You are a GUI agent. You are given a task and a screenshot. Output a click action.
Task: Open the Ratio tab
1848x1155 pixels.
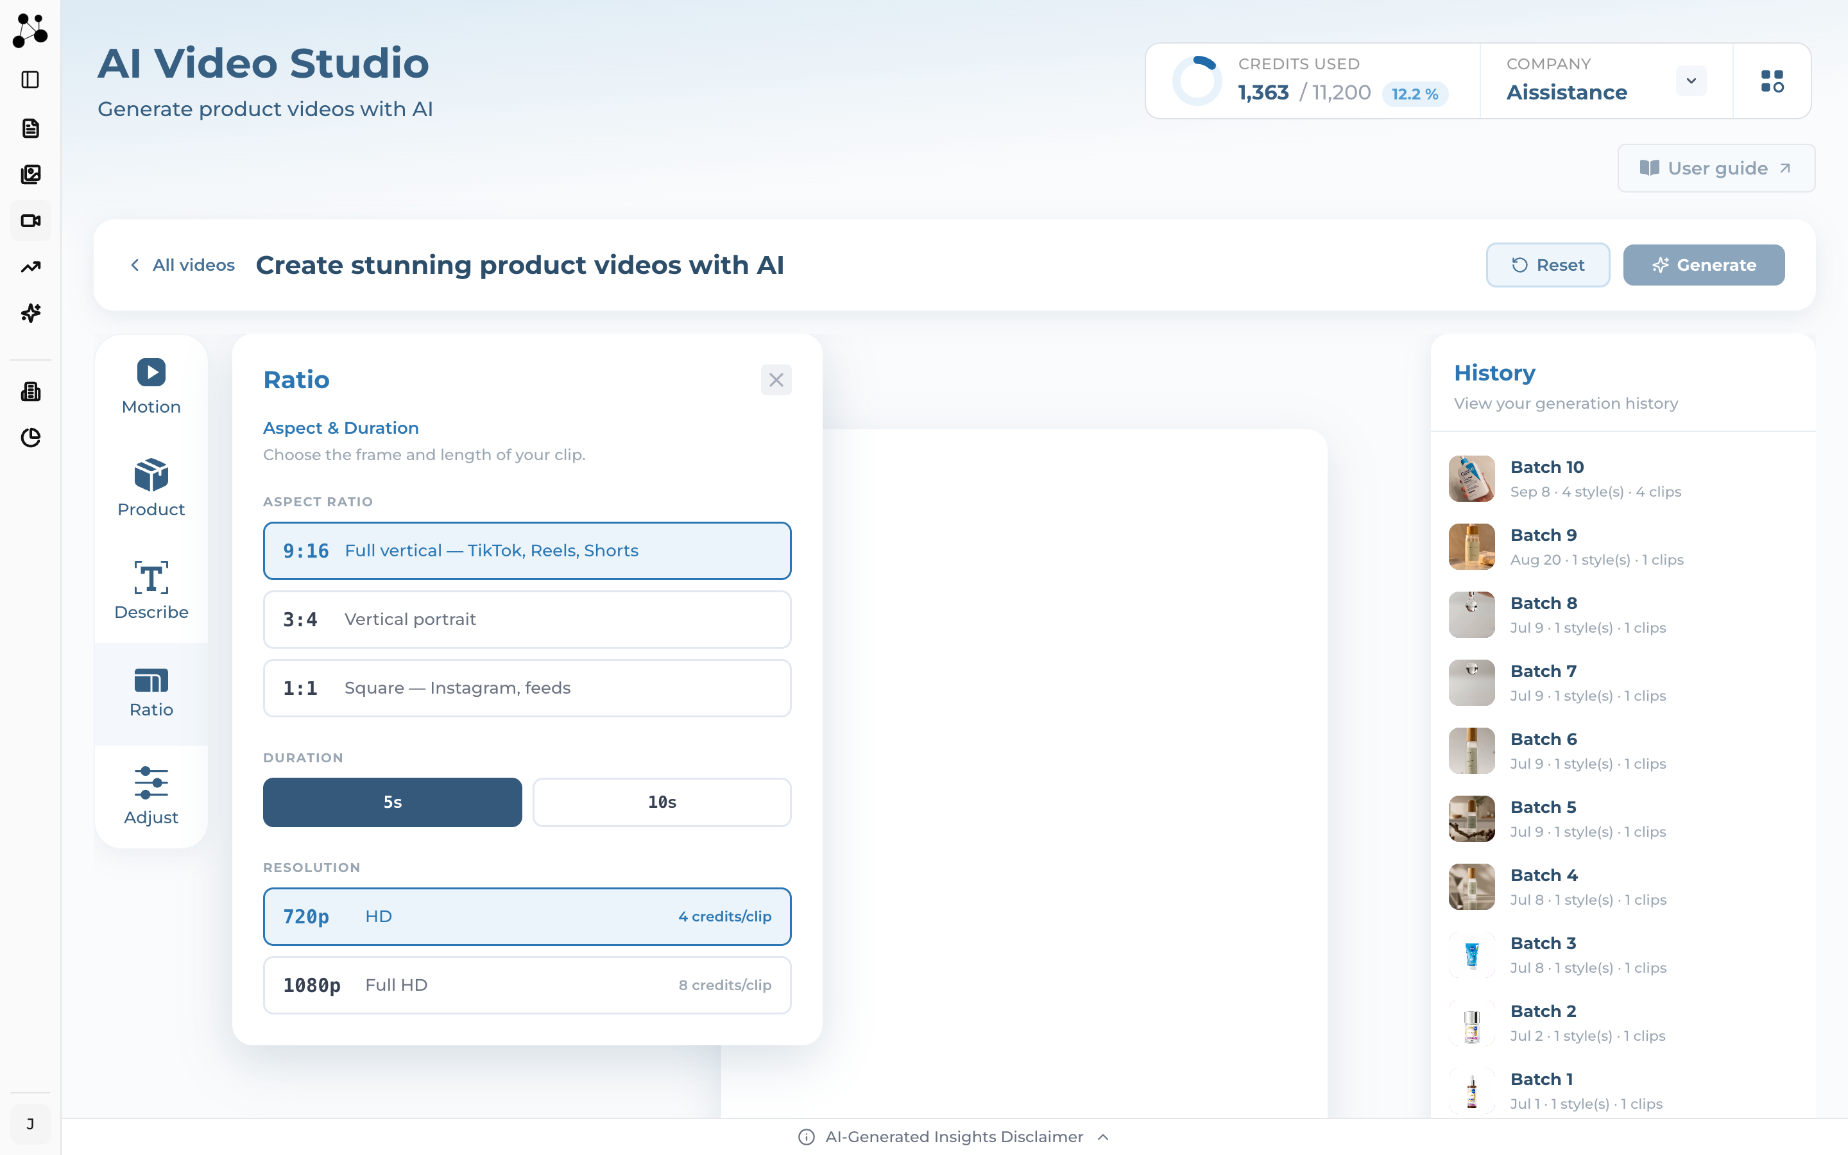coord(151,694)
